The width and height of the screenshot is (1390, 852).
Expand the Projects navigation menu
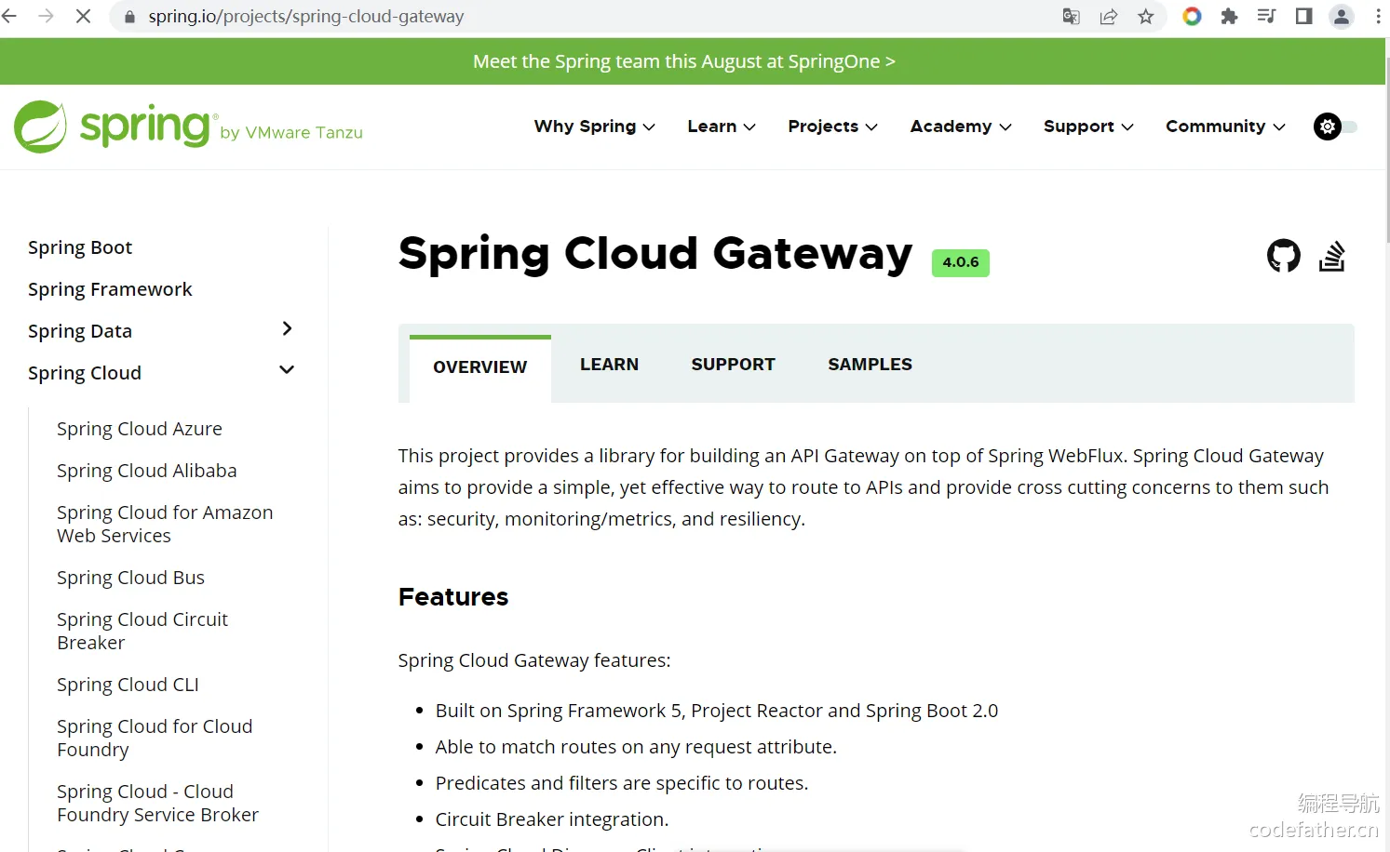coord(832,126)
